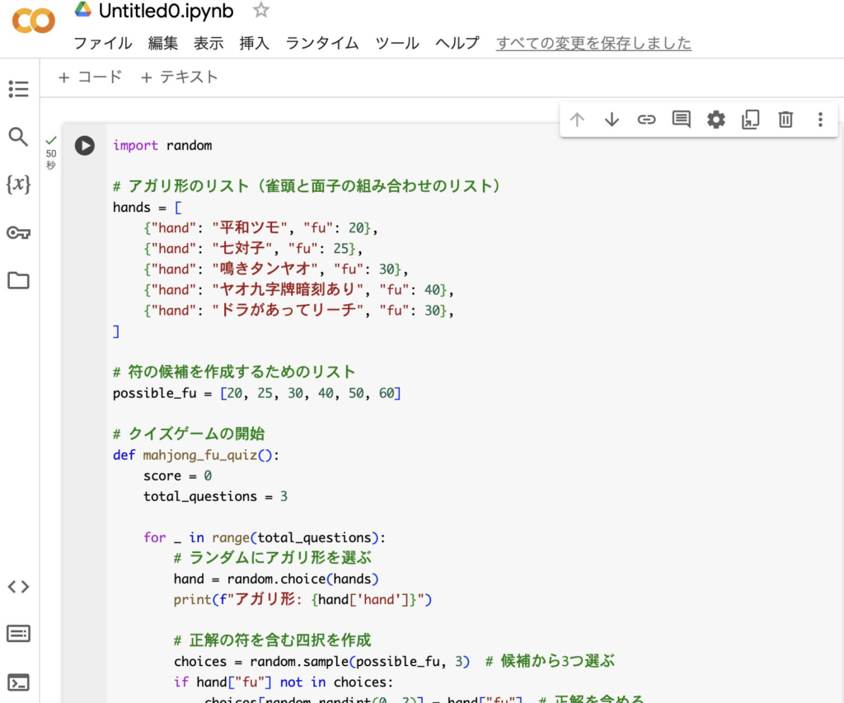This screenshot has height=703, width=844.
Task: Open the files folder icon in sidebar
Action: click(18, 281)
